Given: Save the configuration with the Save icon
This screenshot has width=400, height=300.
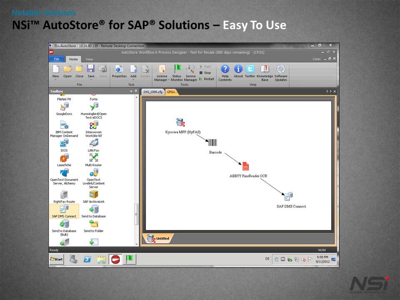Looking at the screenshot, I should (91, 69).
